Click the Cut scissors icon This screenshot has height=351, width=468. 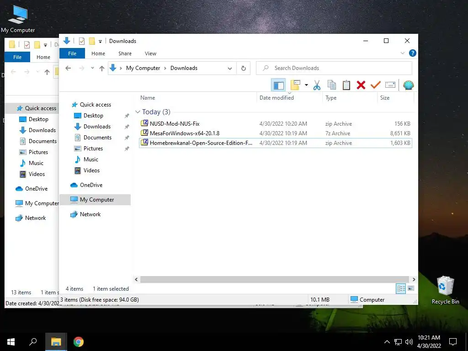[x=317, y=85]
